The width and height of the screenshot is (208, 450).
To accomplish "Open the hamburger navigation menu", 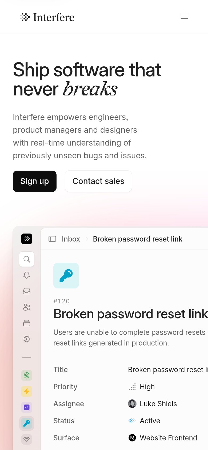I will 185,17.
